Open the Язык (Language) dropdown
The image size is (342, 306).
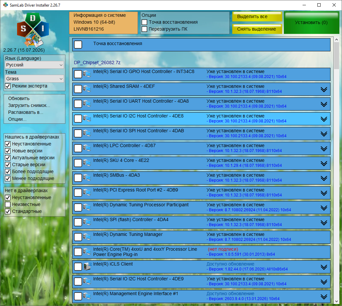point(34,65)
